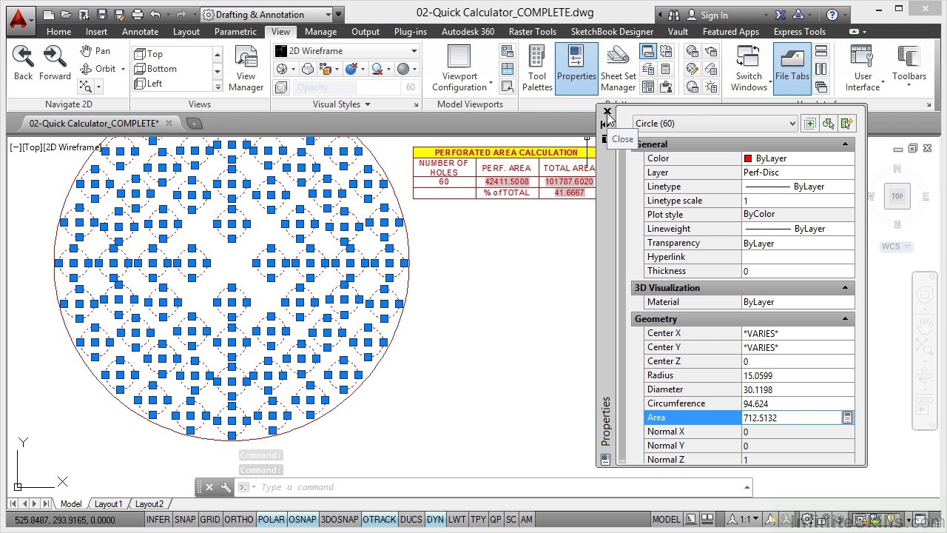Click Select Objects icon in Properties palette
947x533 pixels.
coord(829,124)
